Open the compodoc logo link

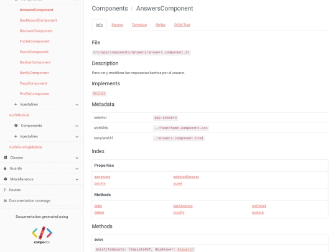(42, 235)
